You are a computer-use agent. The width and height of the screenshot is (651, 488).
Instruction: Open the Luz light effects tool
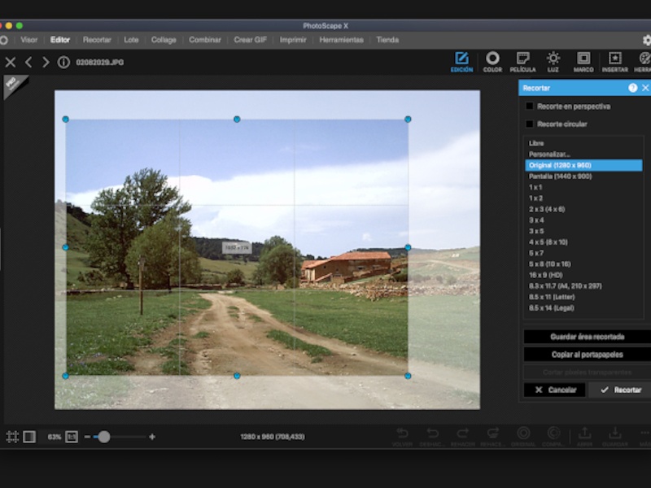coord(553,62)
